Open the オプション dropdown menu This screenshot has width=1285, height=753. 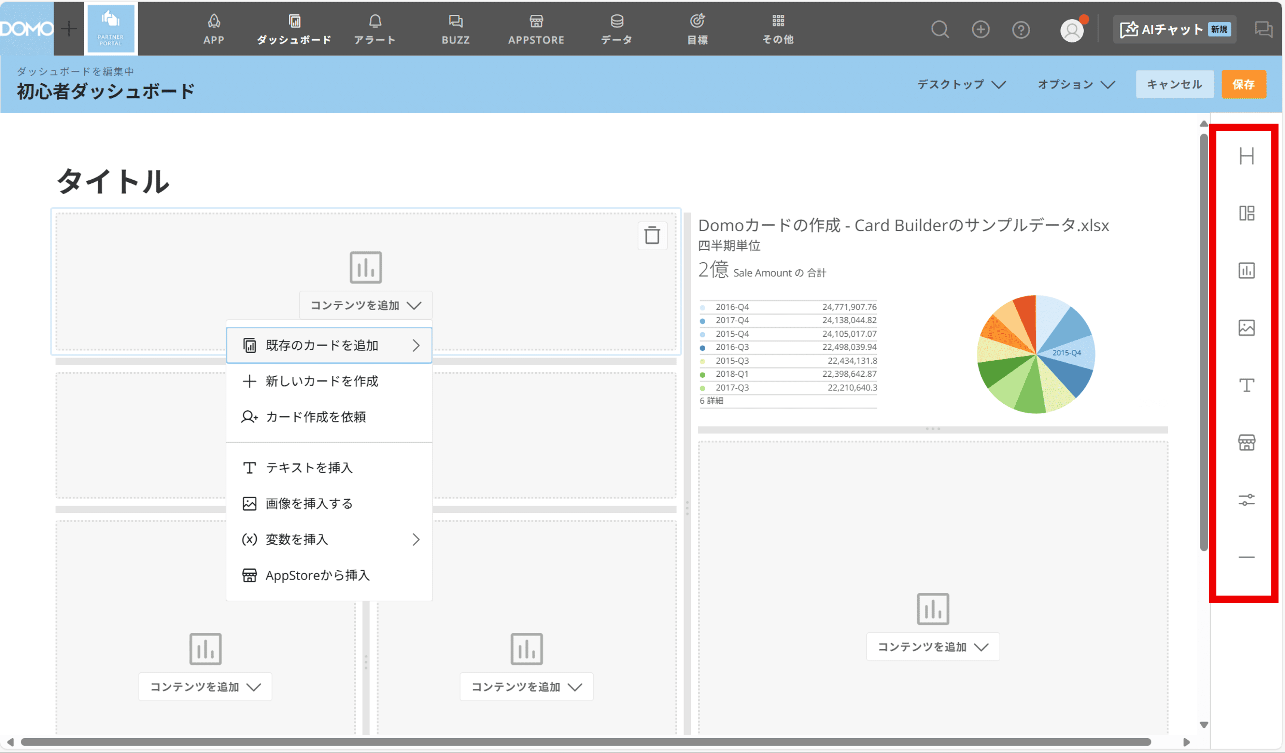pos(1076,85)
